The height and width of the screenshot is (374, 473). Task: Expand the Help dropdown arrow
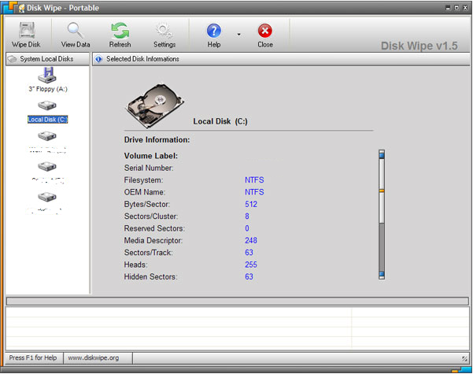pyautogui.click(x=238, y=35)
